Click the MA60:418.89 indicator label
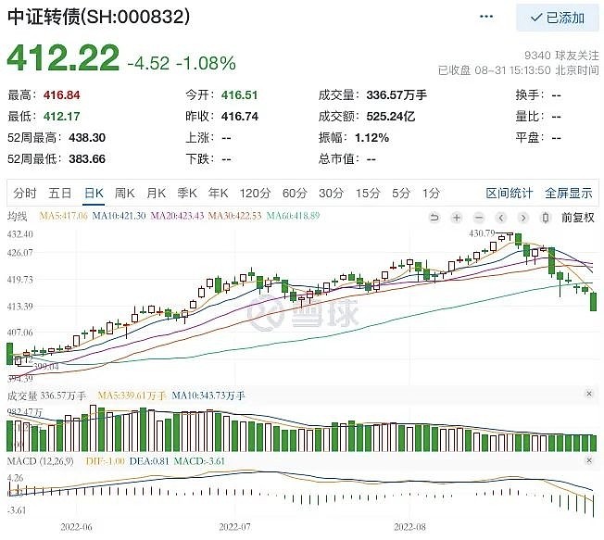 click(293, 216)
